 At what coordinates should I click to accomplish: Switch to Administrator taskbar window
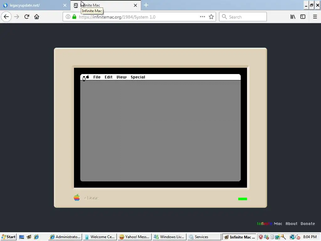point(65,237)
